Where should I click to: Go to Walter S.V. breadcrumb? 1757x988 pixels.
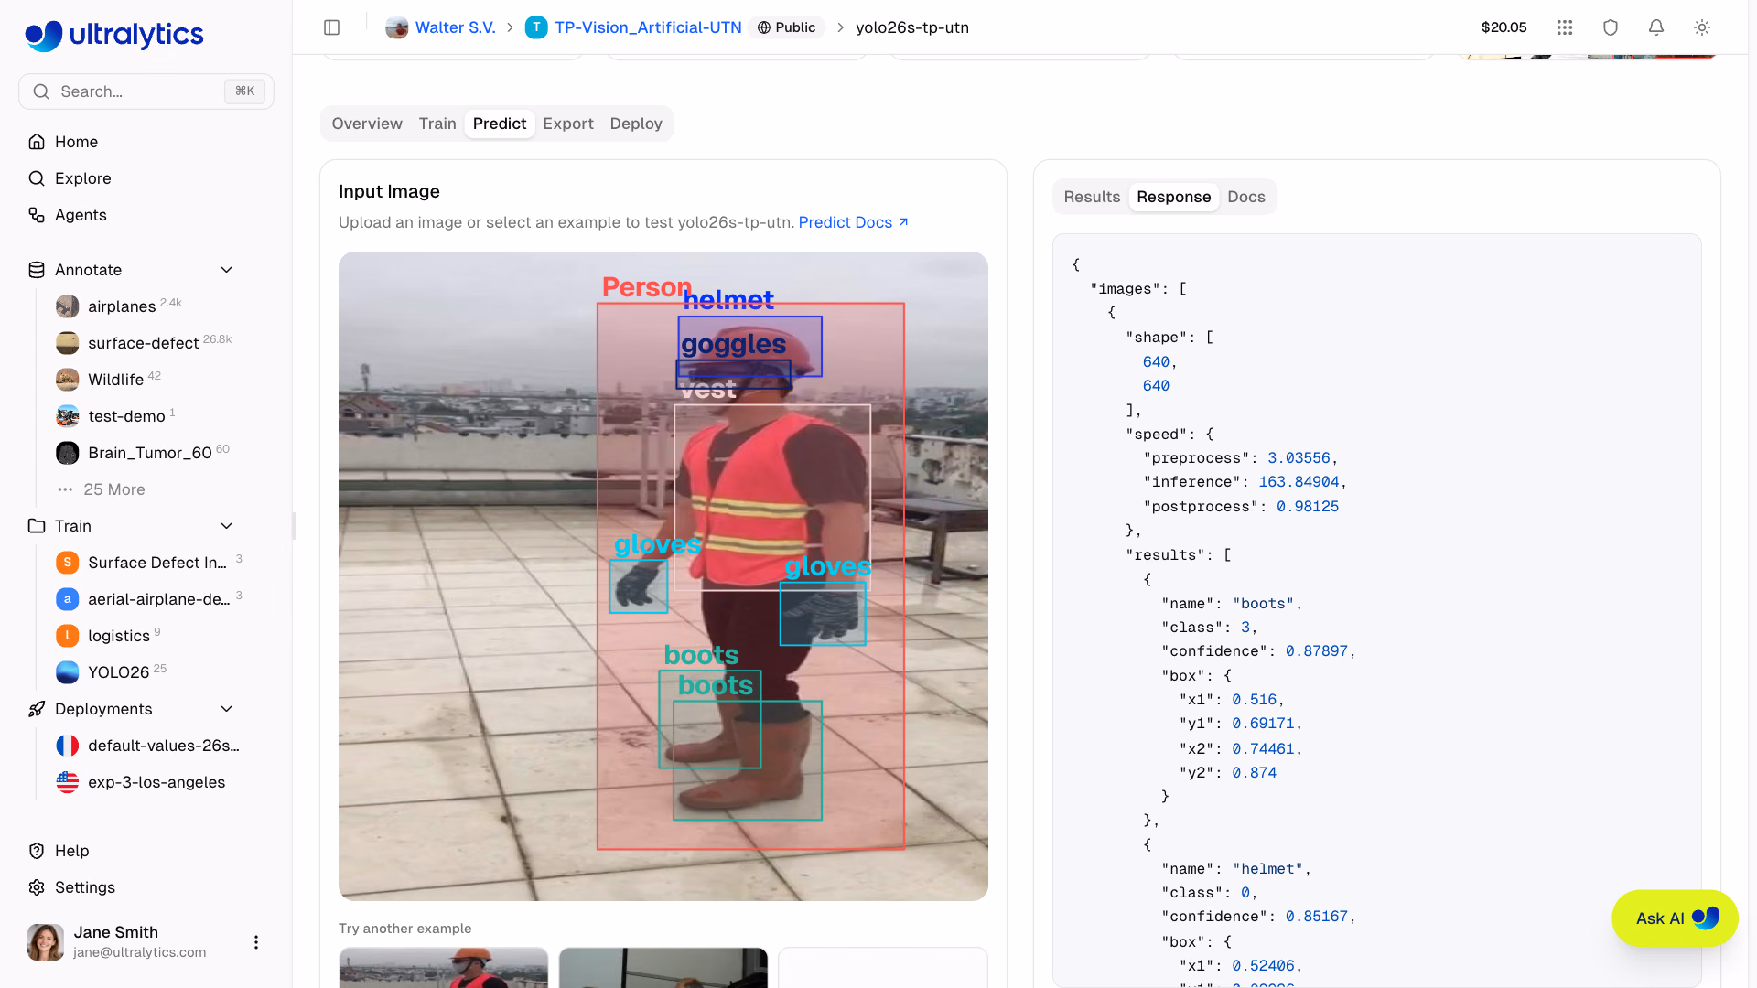(441, 27)
